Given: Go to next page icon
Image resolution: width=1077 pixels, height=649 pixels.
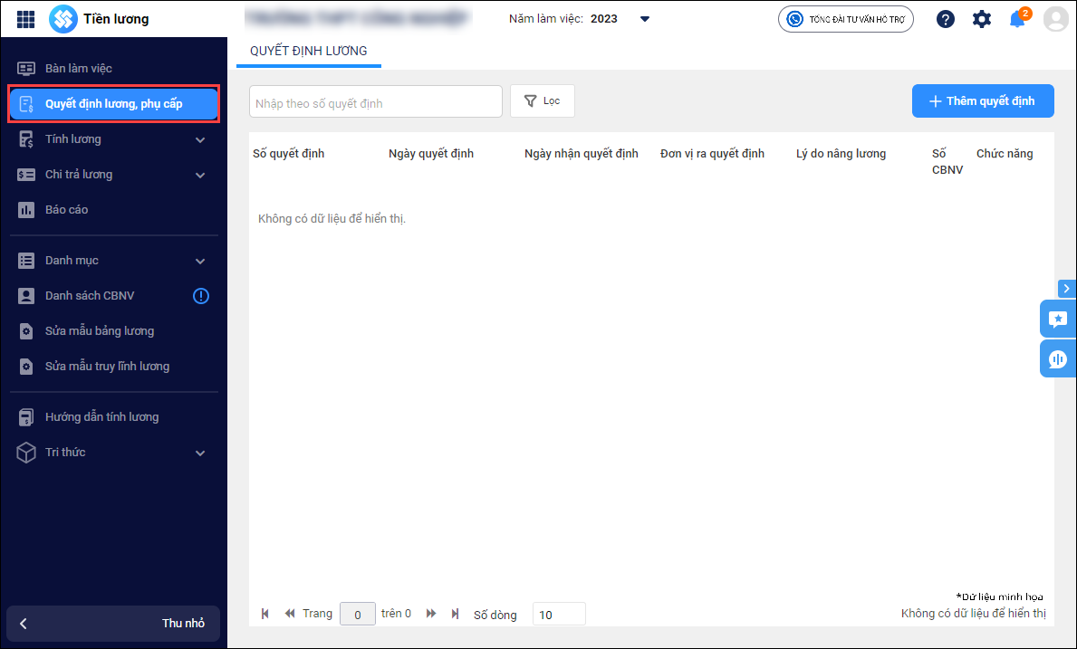Looking at the screenshot, I should tap(431, 614).
